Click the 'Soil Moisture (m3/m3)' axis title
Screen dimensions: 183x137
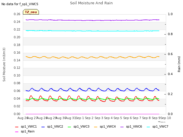coord(4,65)
